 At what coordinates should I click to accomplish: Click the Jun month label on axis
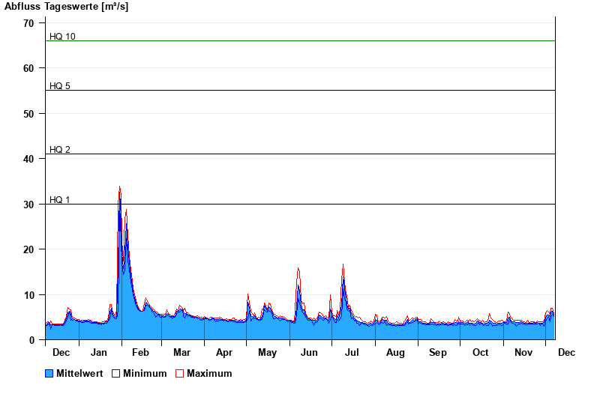309,352
